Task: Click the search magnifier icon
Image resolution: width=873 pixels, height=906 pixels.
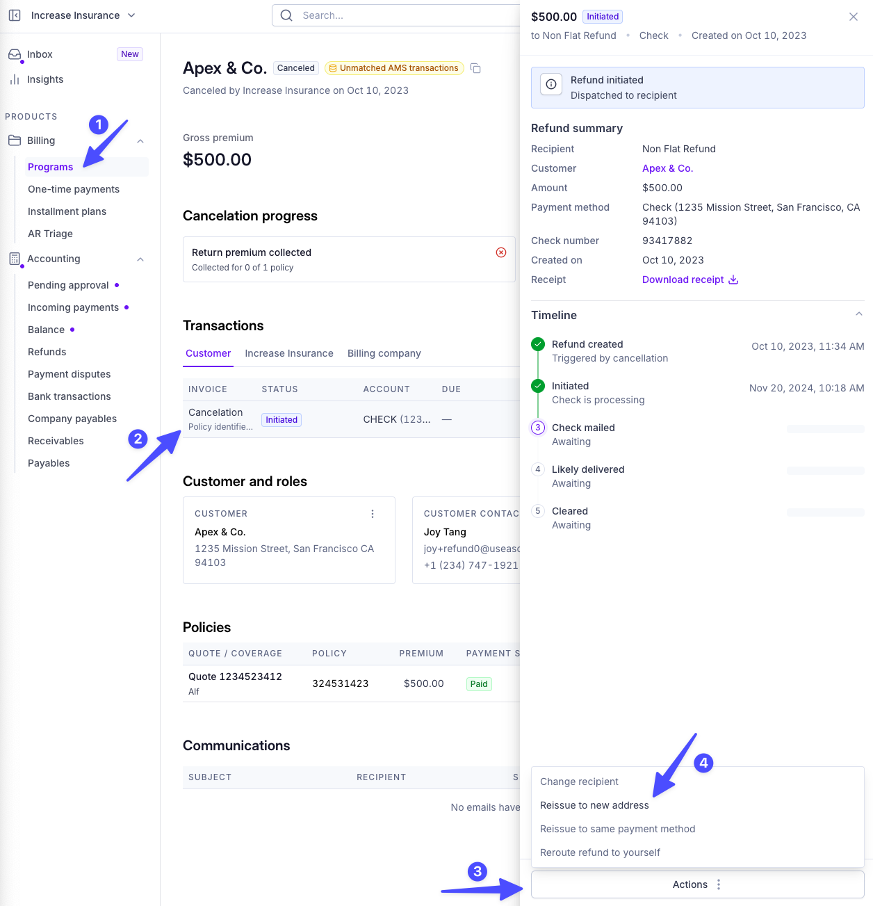Action: [286, 15]
